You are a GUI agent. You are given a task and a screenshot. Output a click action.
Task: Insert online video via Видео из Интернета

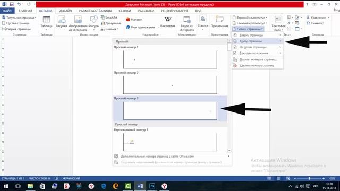coord(186,23)
